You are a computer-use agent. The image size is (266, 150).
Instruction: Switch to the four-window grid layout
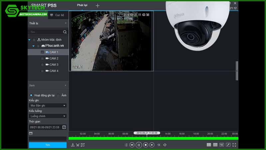coord(209,145)
